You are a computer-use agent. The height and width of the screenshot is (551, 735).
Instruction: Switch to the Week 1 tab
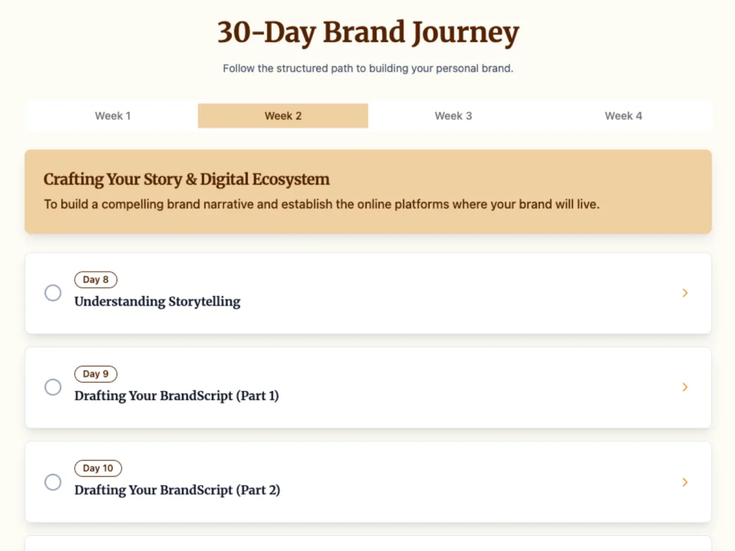tap(113, 116)
